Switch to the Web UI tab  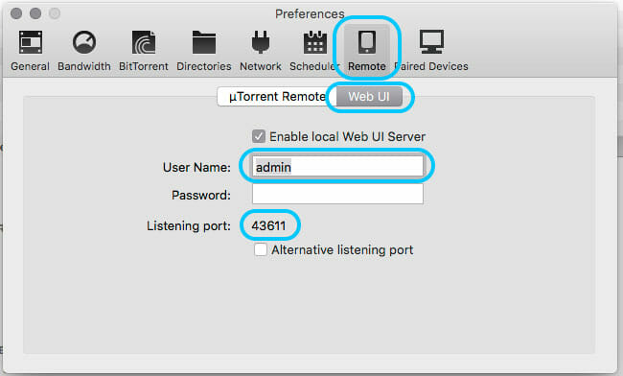pyautogui.click(x=369, y=97)
